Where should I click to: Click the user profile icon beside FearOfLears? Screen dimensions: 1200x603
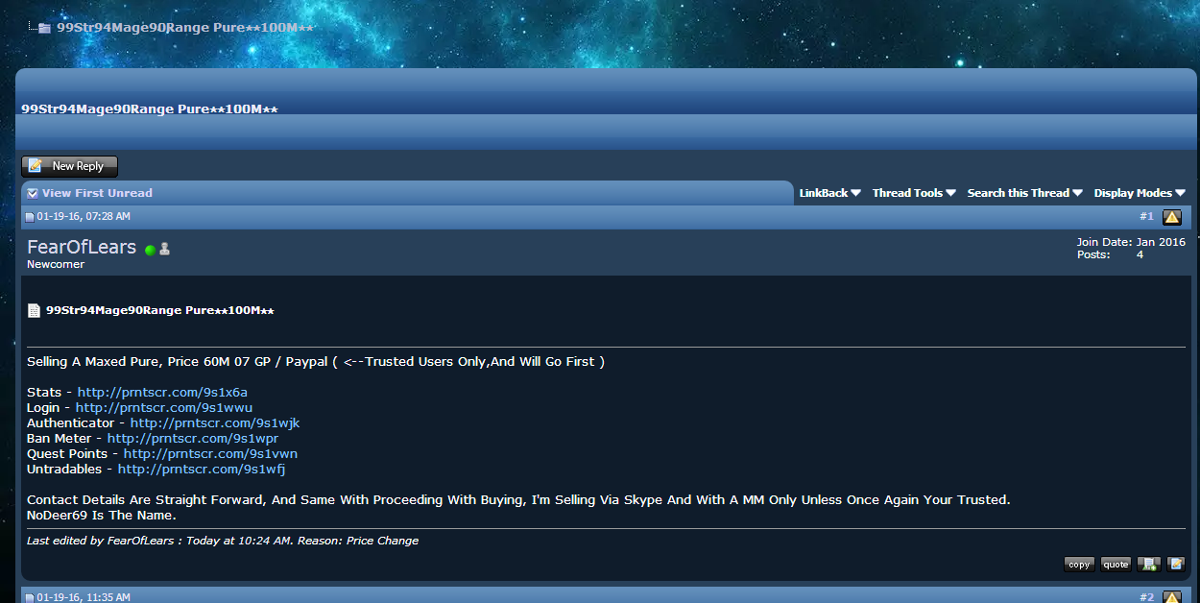[x=164, y=249]
